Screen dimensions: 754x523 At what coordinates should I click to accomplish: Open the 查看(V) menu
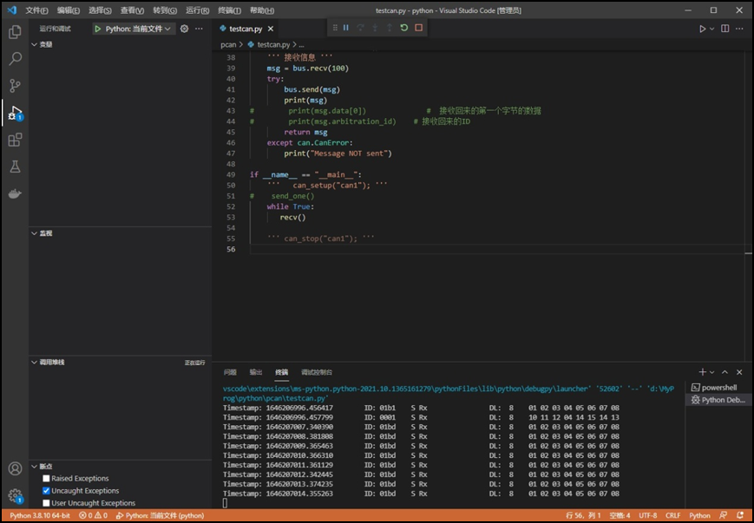coord(132,10)
